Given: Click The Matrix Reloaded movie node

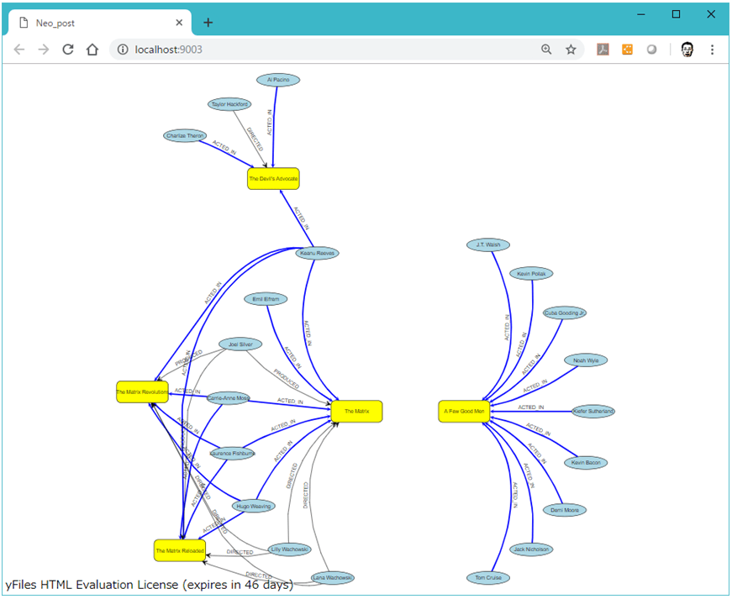Looking at the screenshot, I should click(x=180, y=551).
